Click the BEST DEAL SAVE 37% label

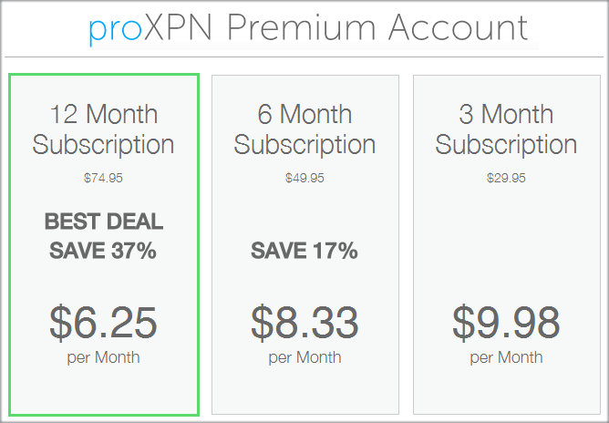pyautogui.click(x=103, y=235)
